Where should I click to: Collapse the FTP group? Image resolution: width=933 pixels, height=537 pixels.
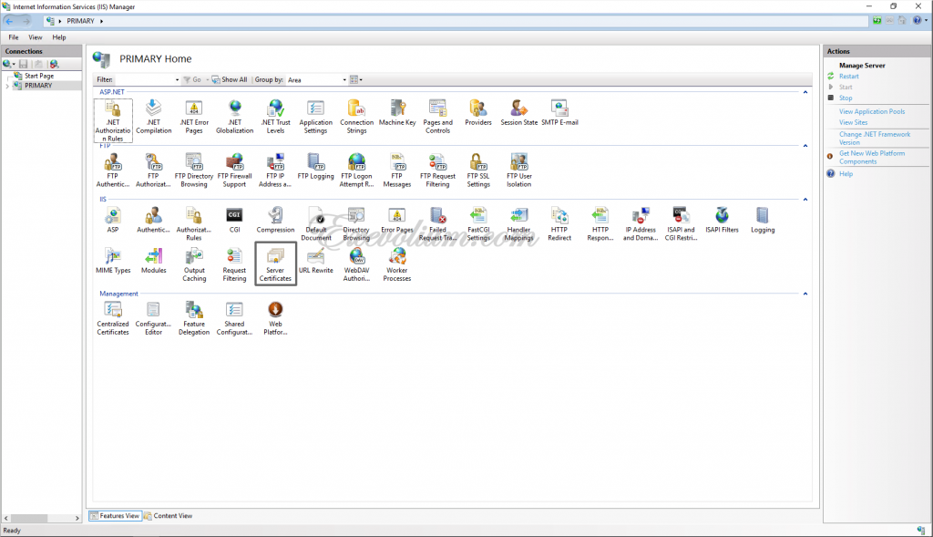[x=805, y=146]
